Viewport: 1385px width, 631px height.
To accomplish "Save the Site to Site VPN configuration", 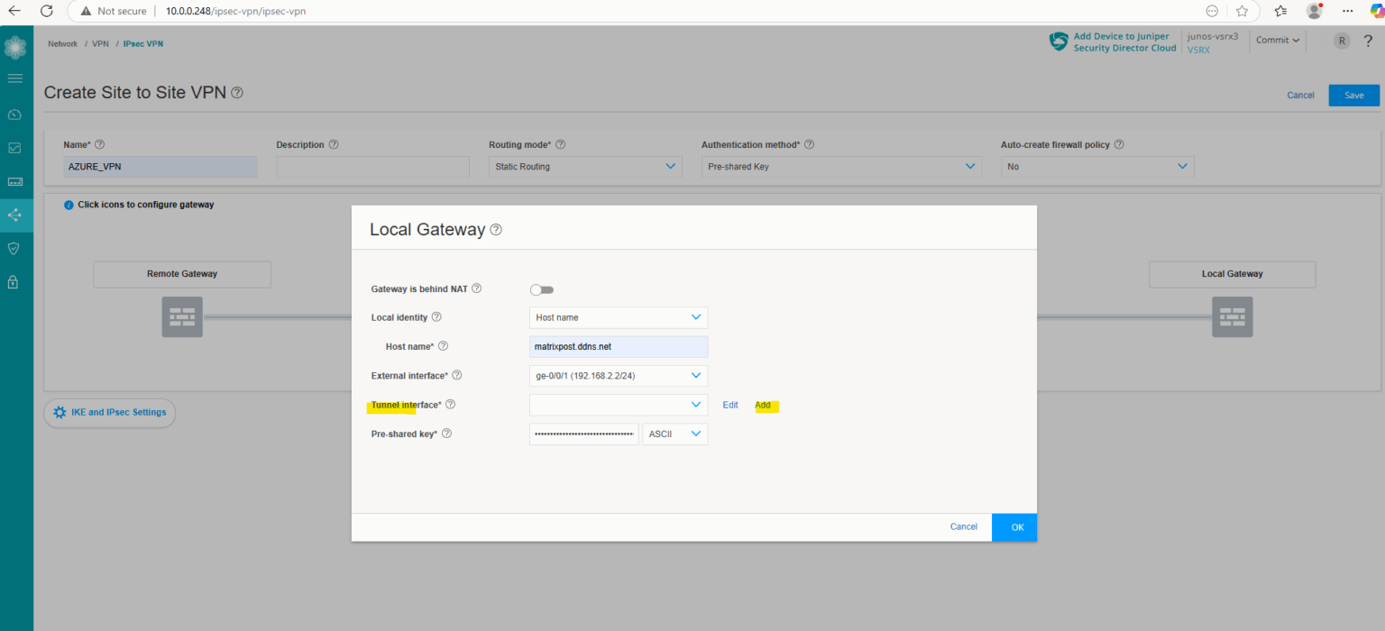I will point(1353,95).
